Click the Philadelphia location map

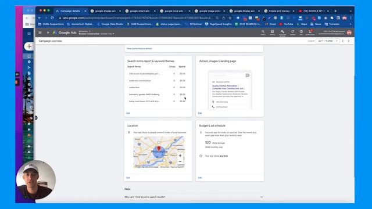click(x=159, y=152)
